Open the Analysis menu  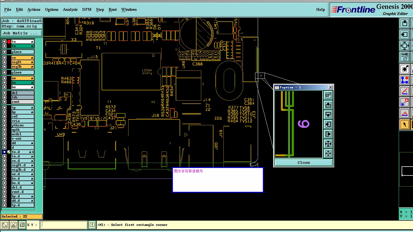pyautogui.click(x=70, y=9)
